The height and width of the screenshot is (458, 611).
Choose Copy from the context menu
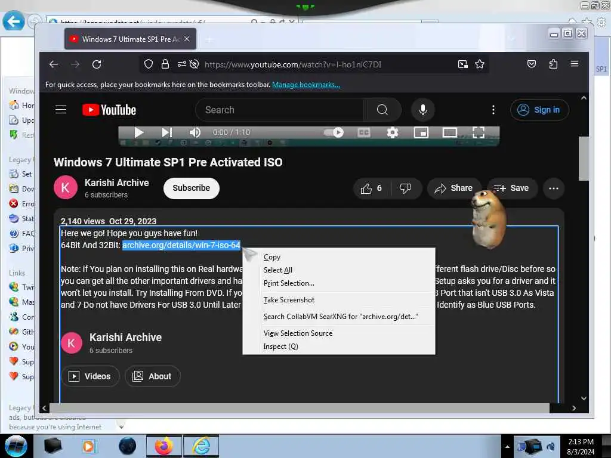click(x=339, y=257)
